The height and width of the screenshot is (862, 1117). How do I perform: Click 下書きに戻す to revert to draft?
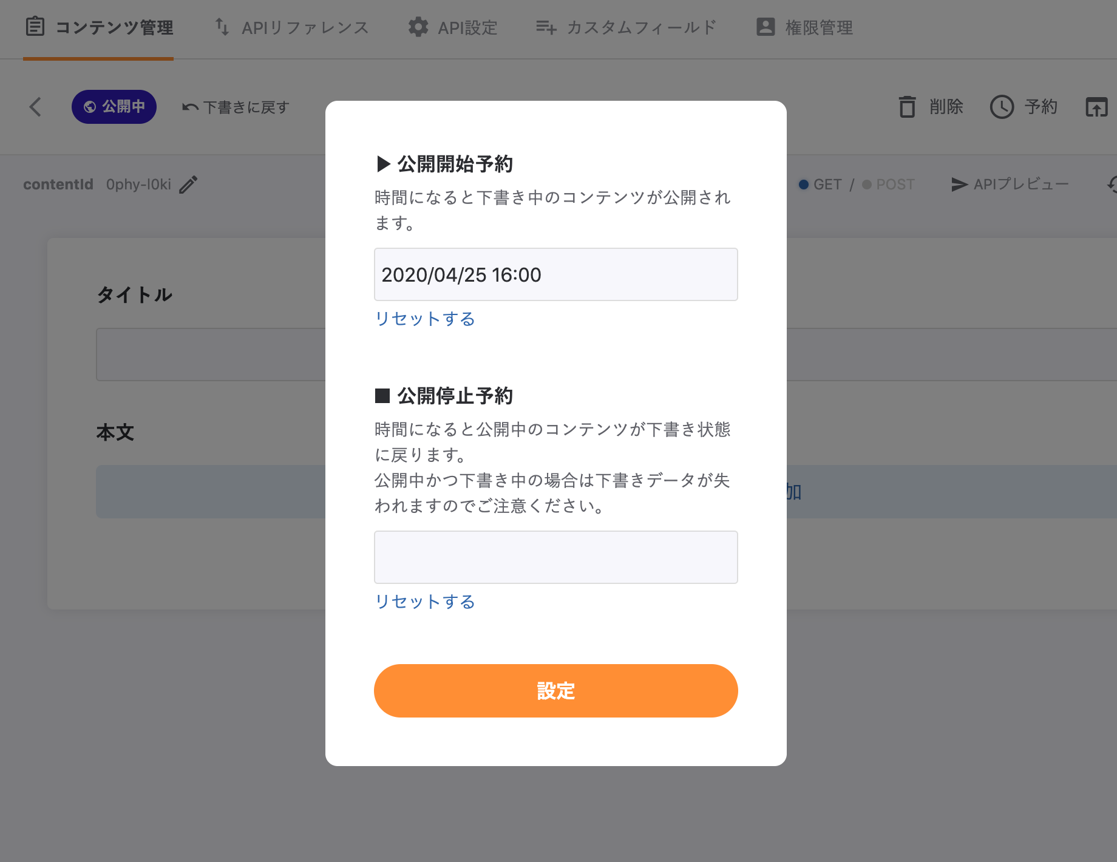point(236,107)
